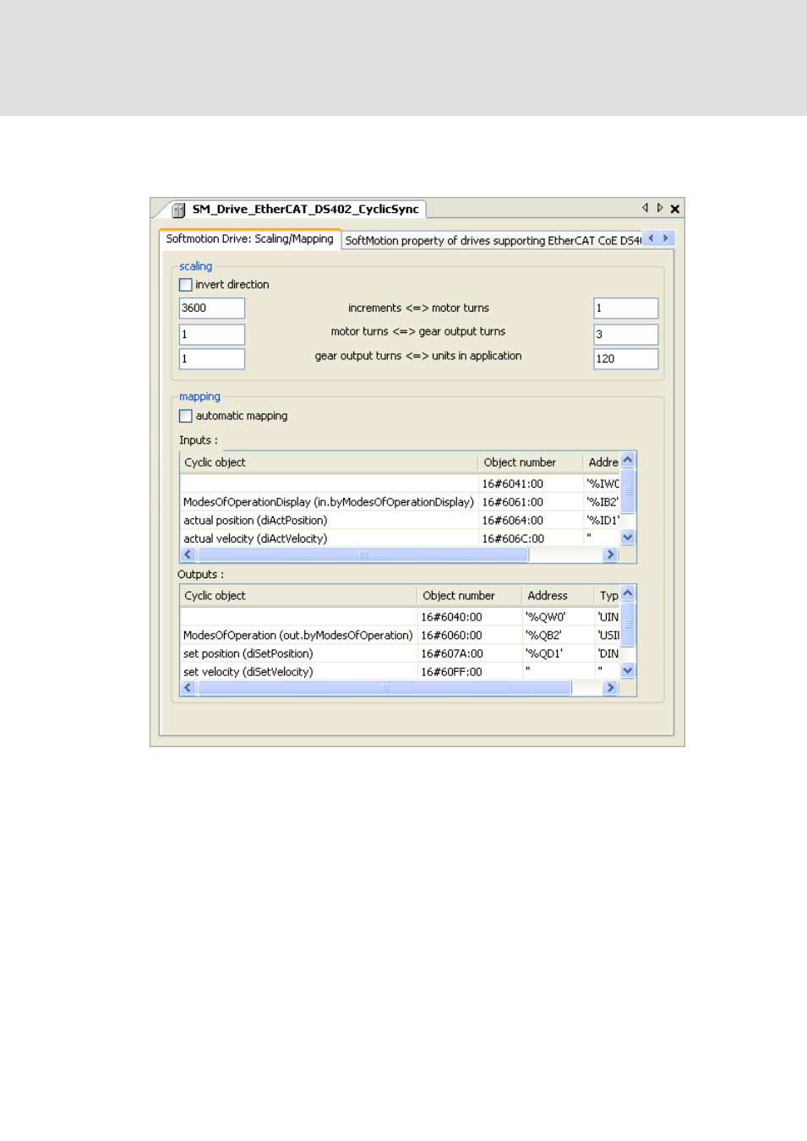807x1141 pixels.
Task: Click object number 16#60FF:00 cell
Action: tap(469, 673)
